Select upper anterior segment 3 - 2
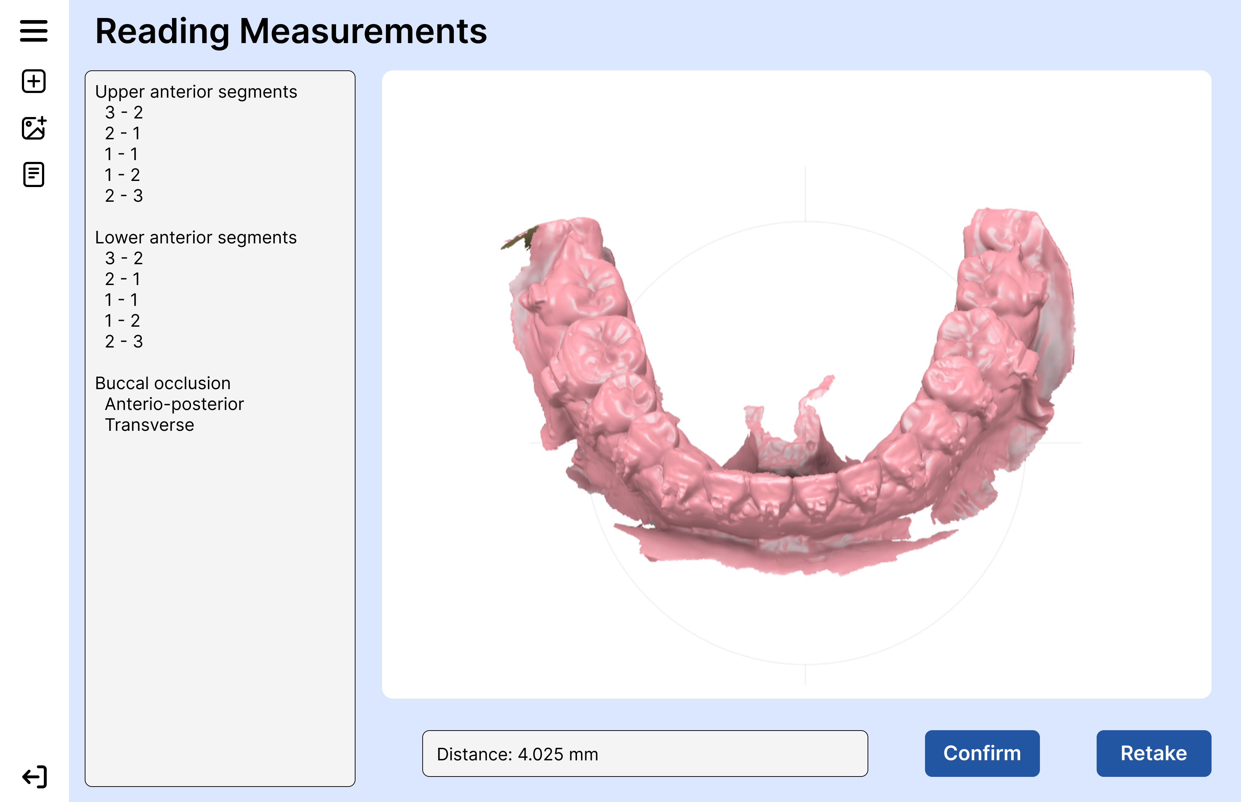The width and height of the screenshot is (1241, 802). 124,112
